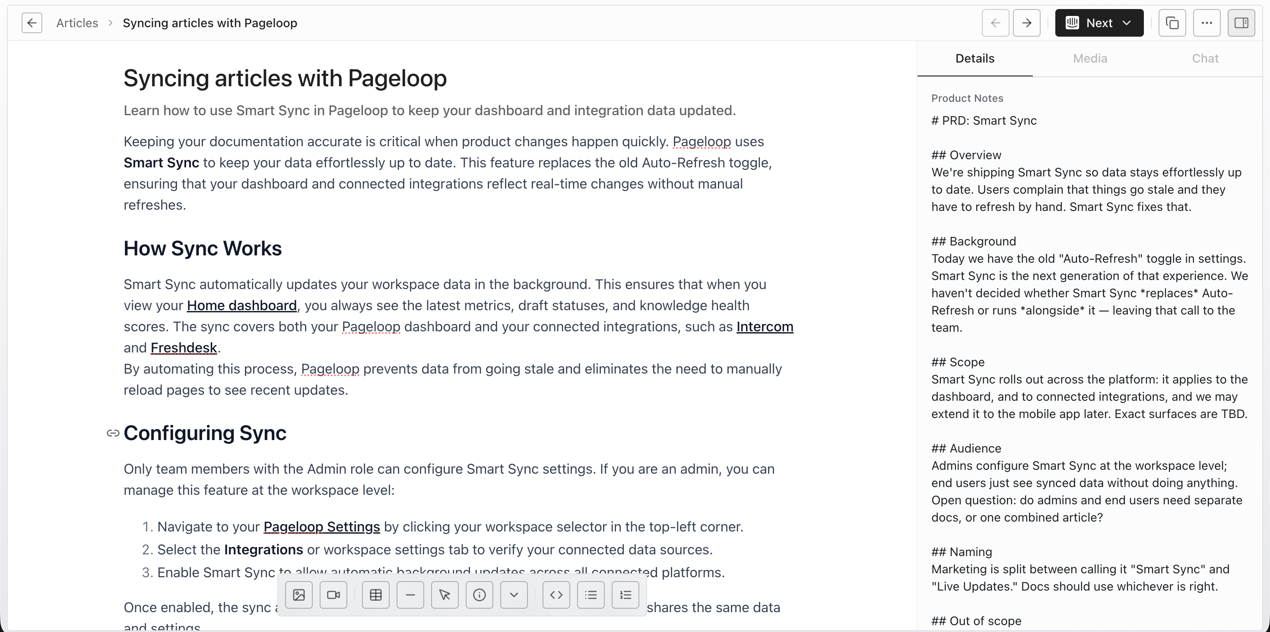
Task: Toggle the right sidebar panel
Action: click(1241, 22)
